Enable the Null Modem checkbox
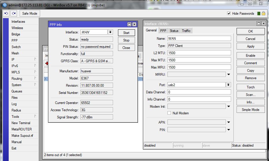Screen dimensions: 269x161 point(169,113)
